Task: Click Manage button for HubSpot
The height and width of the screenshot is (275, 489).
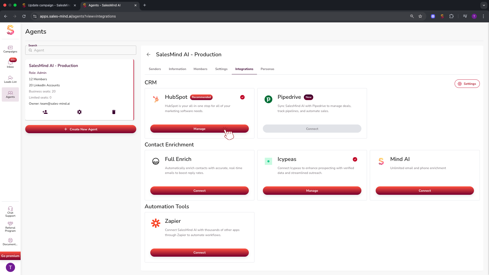Action: point(199,129)
